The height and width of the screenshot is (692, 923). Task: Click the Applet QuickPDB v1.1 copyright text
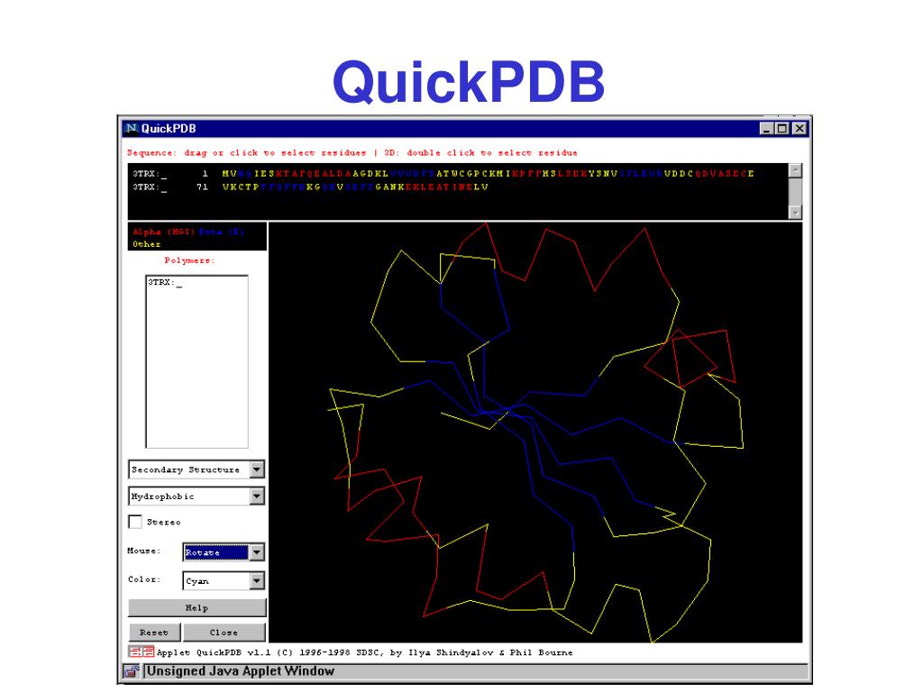(364, 652)
